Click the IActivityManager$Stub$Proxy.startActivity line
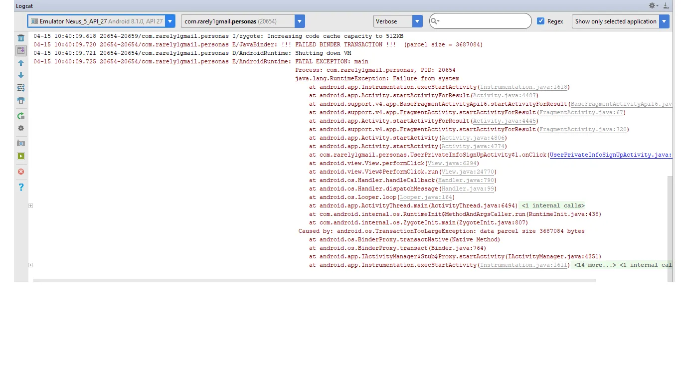 click(455, 256)
